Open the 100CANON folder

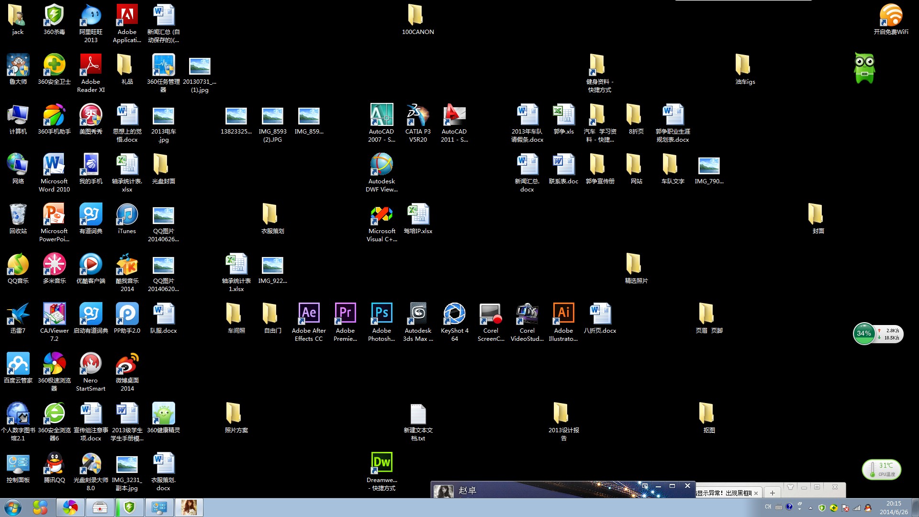point(418,19)
